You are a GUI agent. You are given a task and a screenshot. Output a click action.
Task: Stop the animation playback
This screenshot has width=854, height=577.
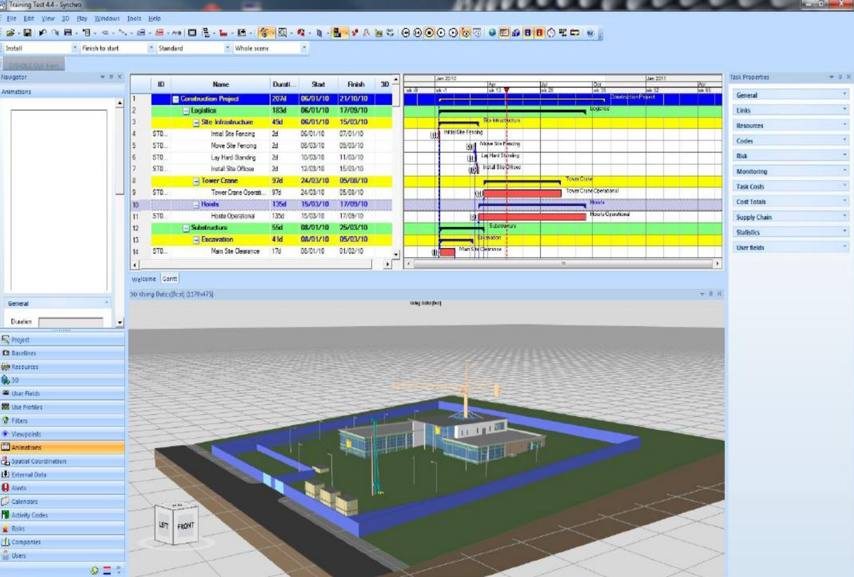pyautogui.click(x=429, y=33)
